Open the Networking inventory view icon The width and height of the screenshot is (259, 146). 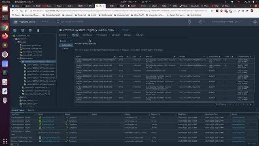(38, 30)
